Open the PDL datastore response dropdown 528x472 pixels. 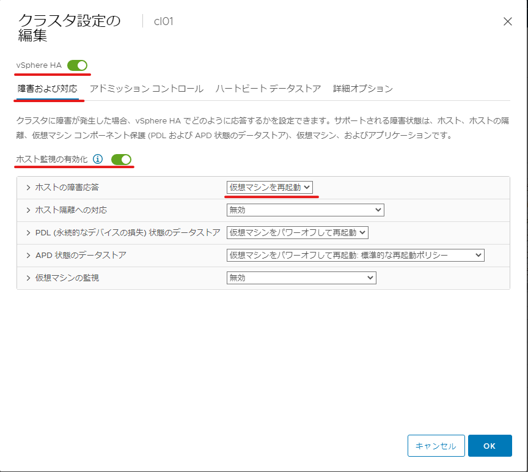[298, 232]
